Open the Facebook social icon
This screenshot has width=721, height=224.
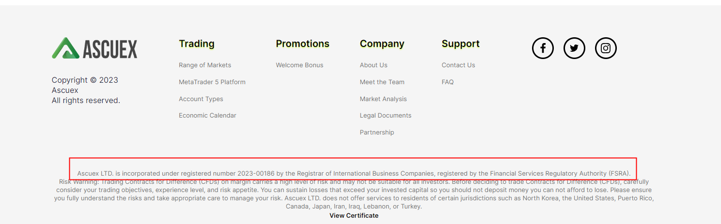pyautogui.click(x=543, y=48)
